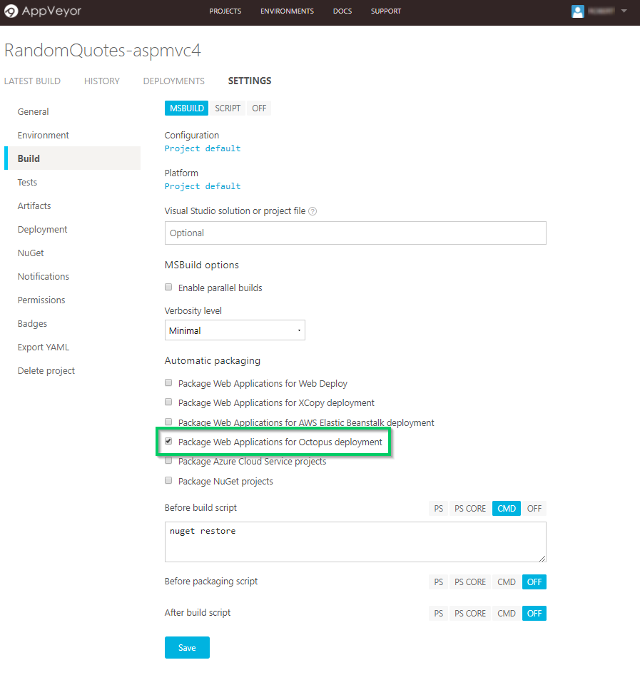The width and height of the screenshot is (640, 685).
Task: Click the AppVeyor logo icon
Action: (x=10, y=11)
